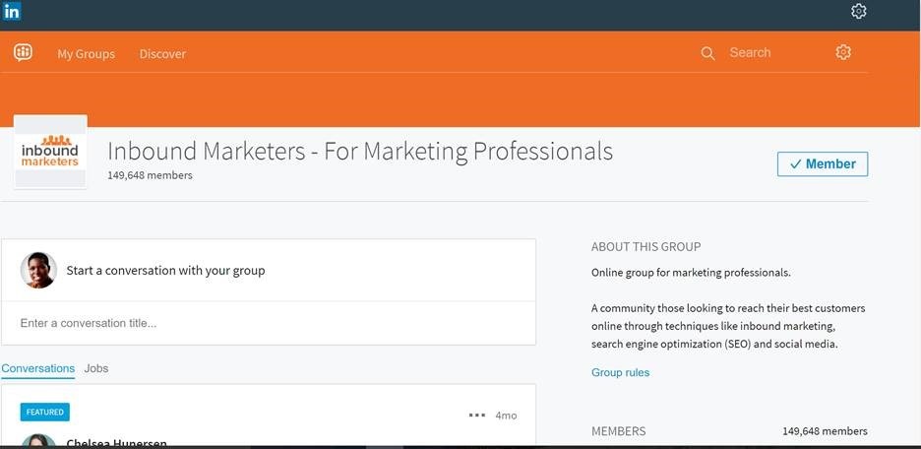
Task: Click the member count below the group title
Action: (150, 175)
